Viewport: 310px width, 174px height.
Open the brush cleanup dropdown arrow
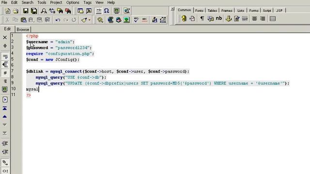[89, 20]
